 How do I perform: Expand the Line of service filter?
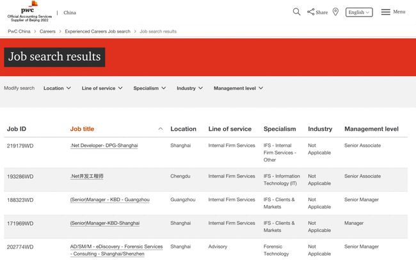tap(102, 88)
